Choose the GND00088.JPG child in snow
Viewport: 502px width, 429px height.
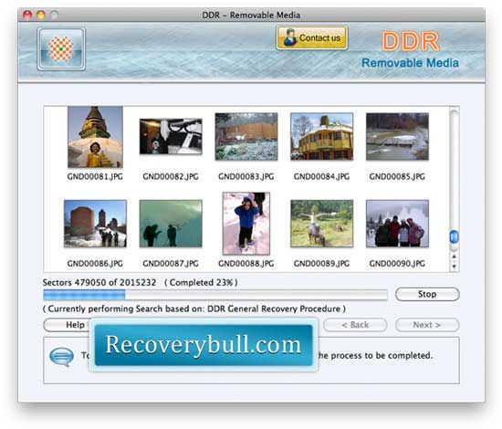coord(246,223)
